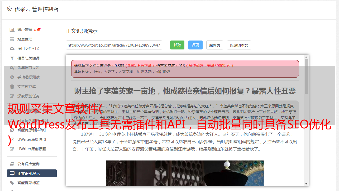
Task: Click the red 充值 recharge link
Action: point(37,30)
